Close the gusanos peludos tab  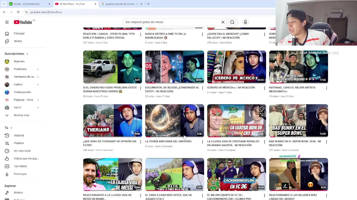[141, 4]
